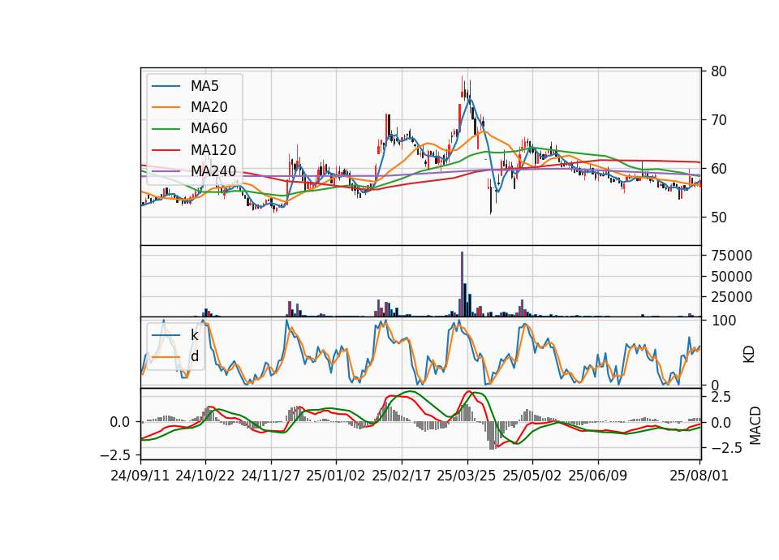Click the orange MA20 legend line sample
The image size is (779, 560).
point(166,107)
